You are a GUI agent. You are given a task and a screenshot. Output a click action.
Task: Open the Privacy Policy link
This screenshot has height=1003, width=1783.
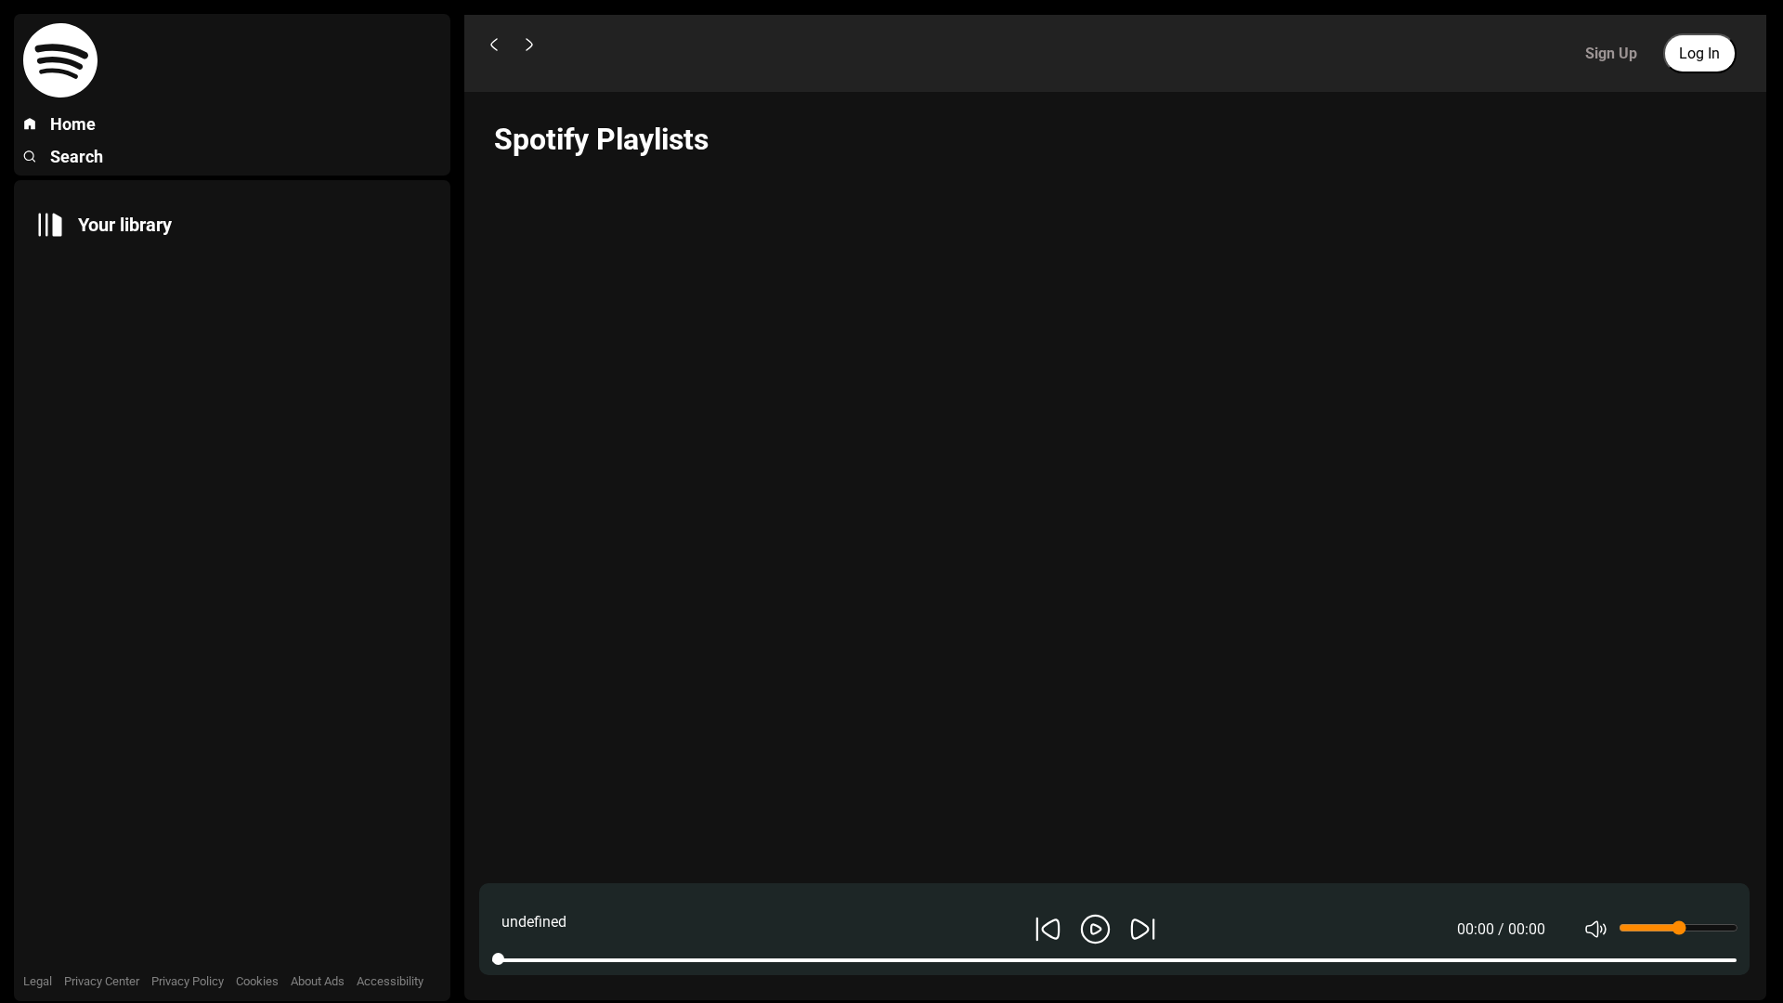188,982
